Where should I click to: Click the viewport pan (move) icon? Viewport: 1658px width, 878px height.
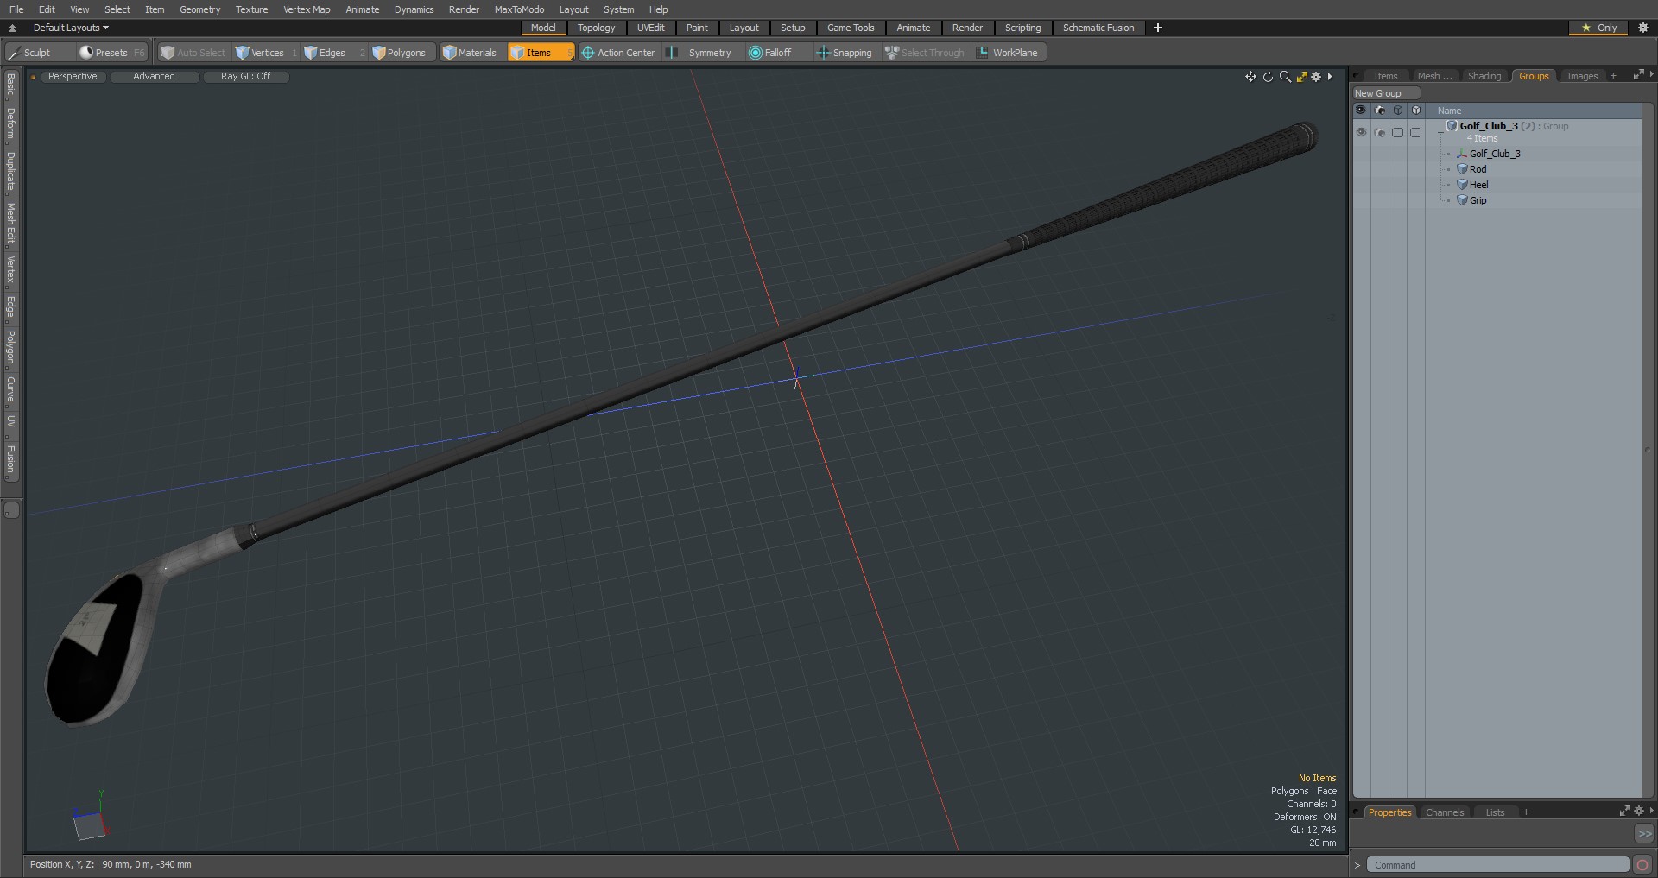point(1250,77)
